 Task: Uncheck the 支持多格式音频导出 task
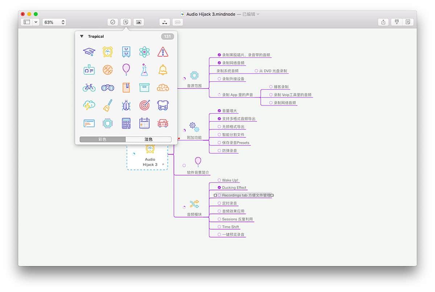(219, 119)
